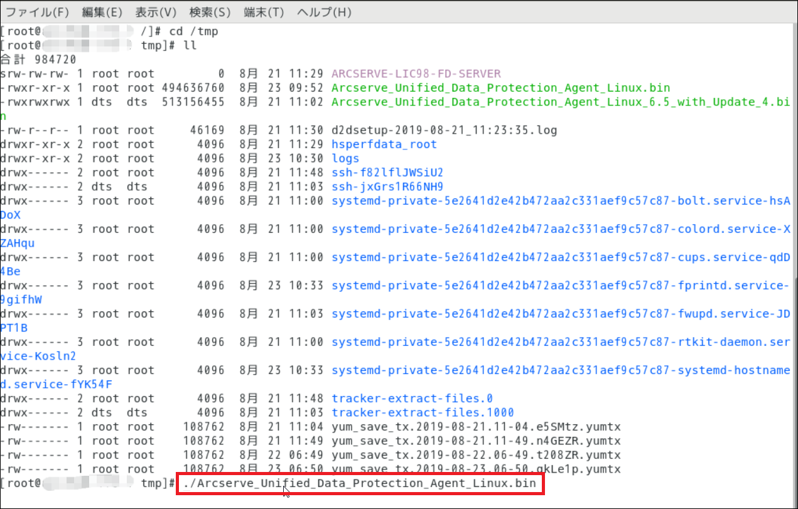Click the hsperfdata_root directory name

coord(384,144)
